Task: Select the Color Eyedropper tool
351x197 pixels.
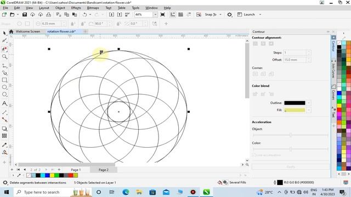Action: [4, 144]
